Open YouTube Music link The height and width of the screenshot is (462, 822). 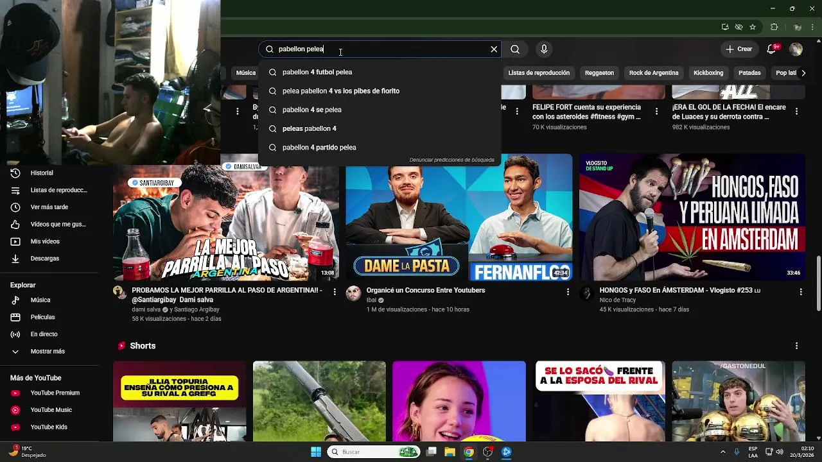point(49,410)
